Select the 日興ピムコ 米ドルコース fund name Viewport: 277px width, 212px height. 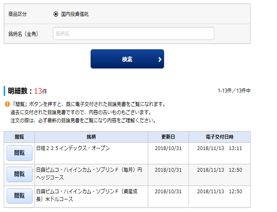point(89,195)
